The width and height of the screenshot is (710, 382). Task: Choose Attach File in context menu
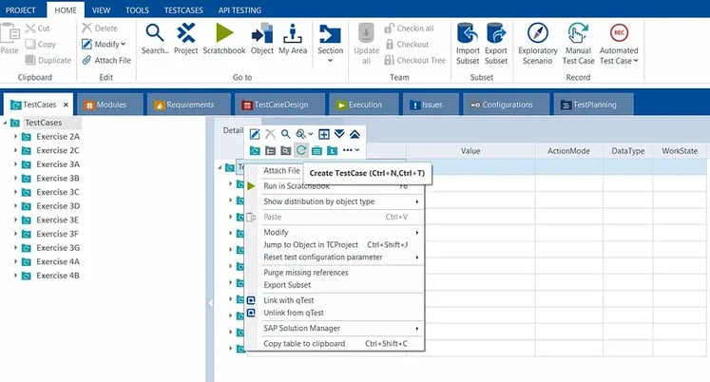(x=281, y=171)
